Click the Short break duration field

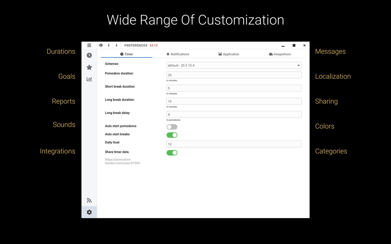[x=234, y=88]
